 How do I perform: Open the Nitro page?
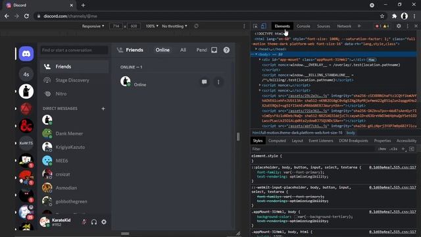tap(74, 93)
